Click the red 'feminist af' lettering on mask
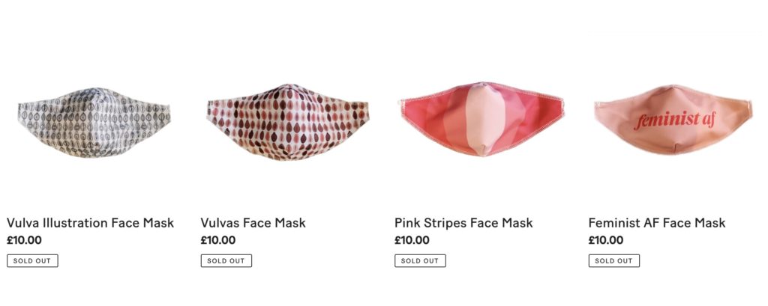Image resolution: width=768 pixels, height=306 pixels. tap(672, 120)
